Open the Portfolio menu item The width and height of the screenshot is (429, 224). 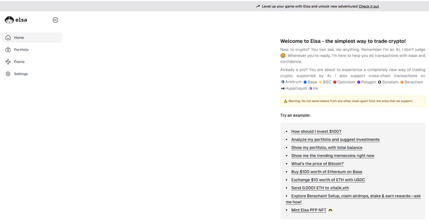tap(32, 50)
